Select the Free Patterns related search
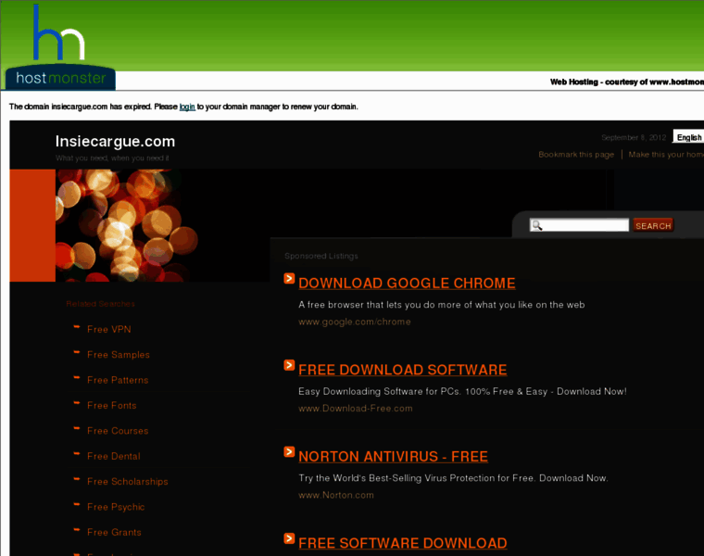704x556 pixels. tap(118, 380)
